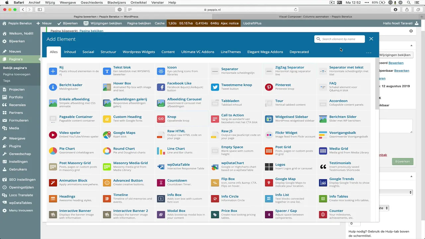The width and height of the screenshot is (425, 239).
Task: Click the search element by name field
Action: pos(339,39)
